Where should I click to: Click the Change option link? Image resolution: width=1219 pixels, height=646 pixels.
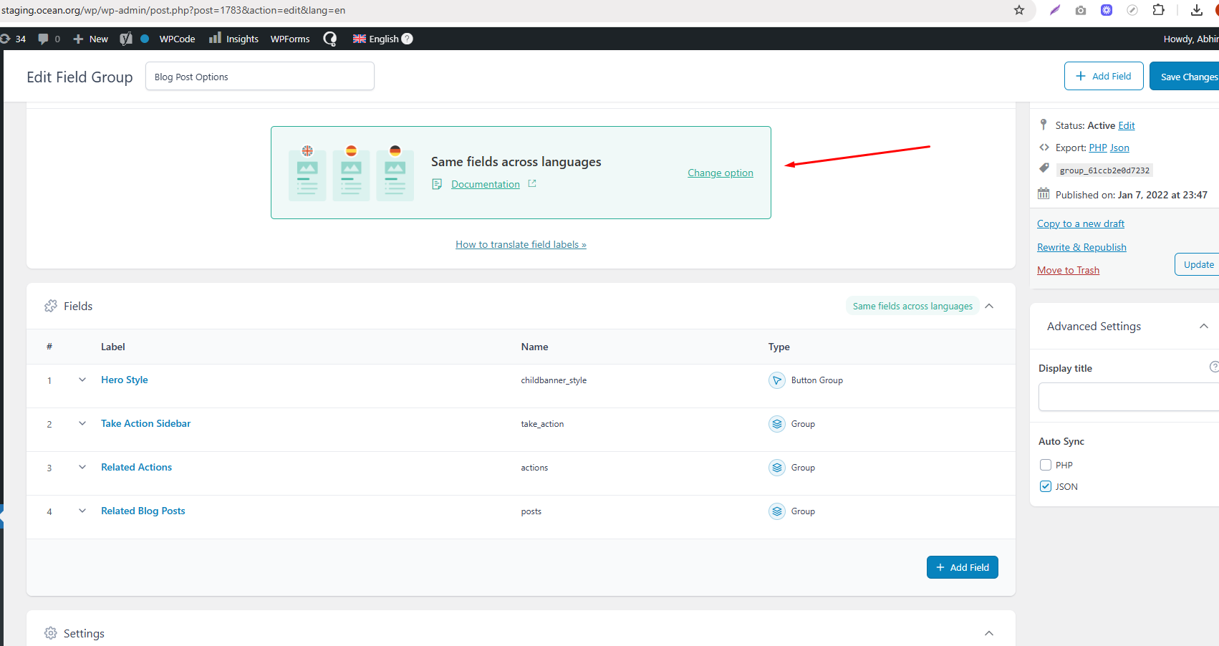pyautogui.click(x=720, y=173)
